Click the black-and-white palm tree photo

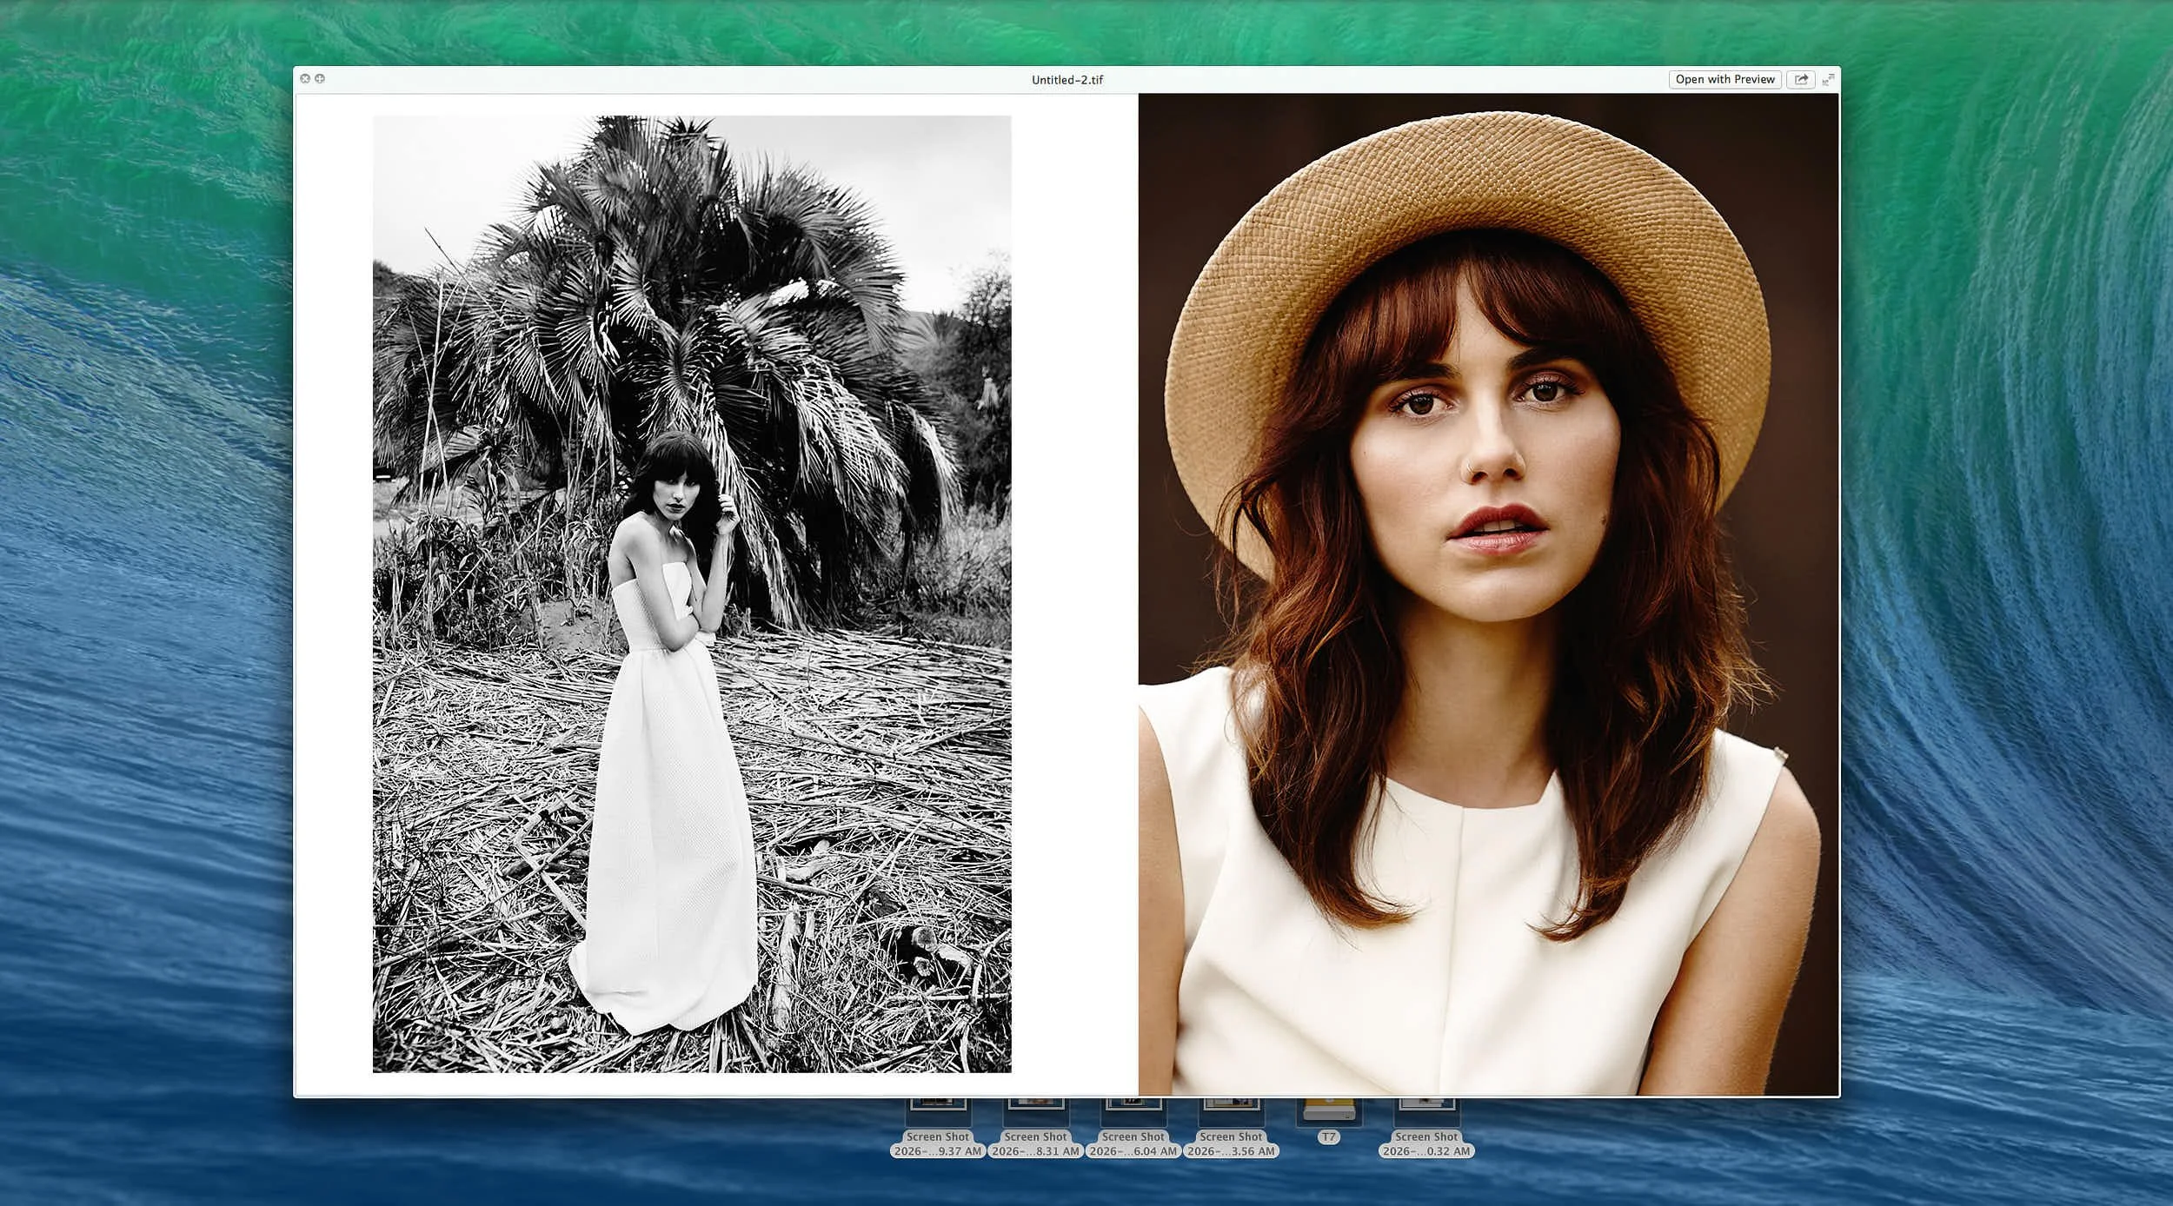tap(692, 594)
